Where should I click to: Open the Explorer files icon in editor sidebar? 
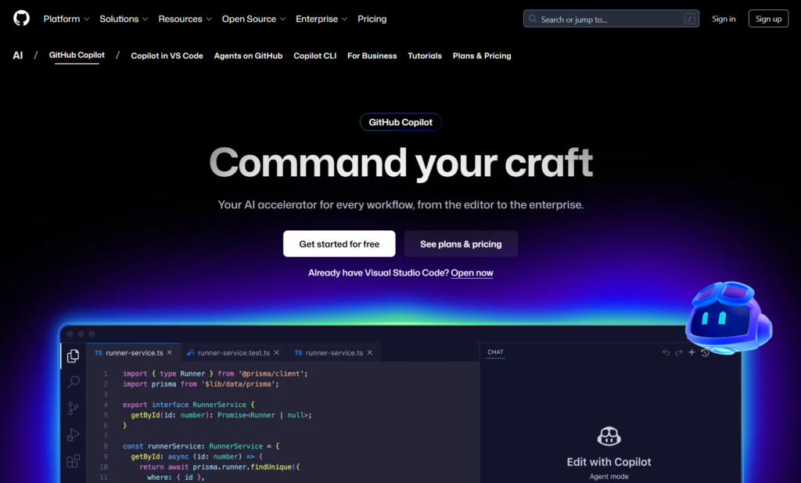pos(73,356)
